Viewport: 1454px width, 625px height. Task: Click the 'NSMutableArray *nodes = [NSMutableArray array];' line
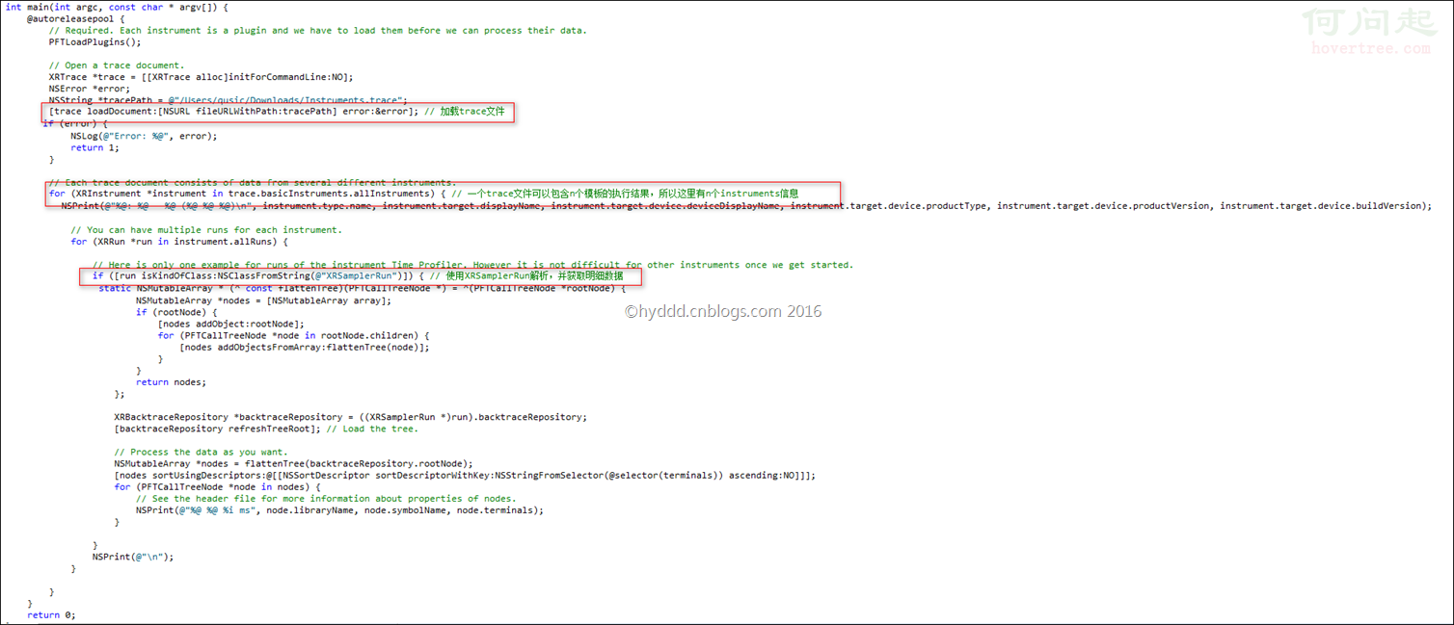pos(263,300)
